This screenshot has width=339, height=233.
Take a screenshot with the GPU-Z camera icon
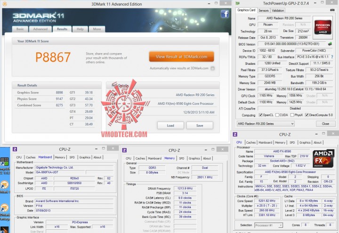(x=332, y=10)
